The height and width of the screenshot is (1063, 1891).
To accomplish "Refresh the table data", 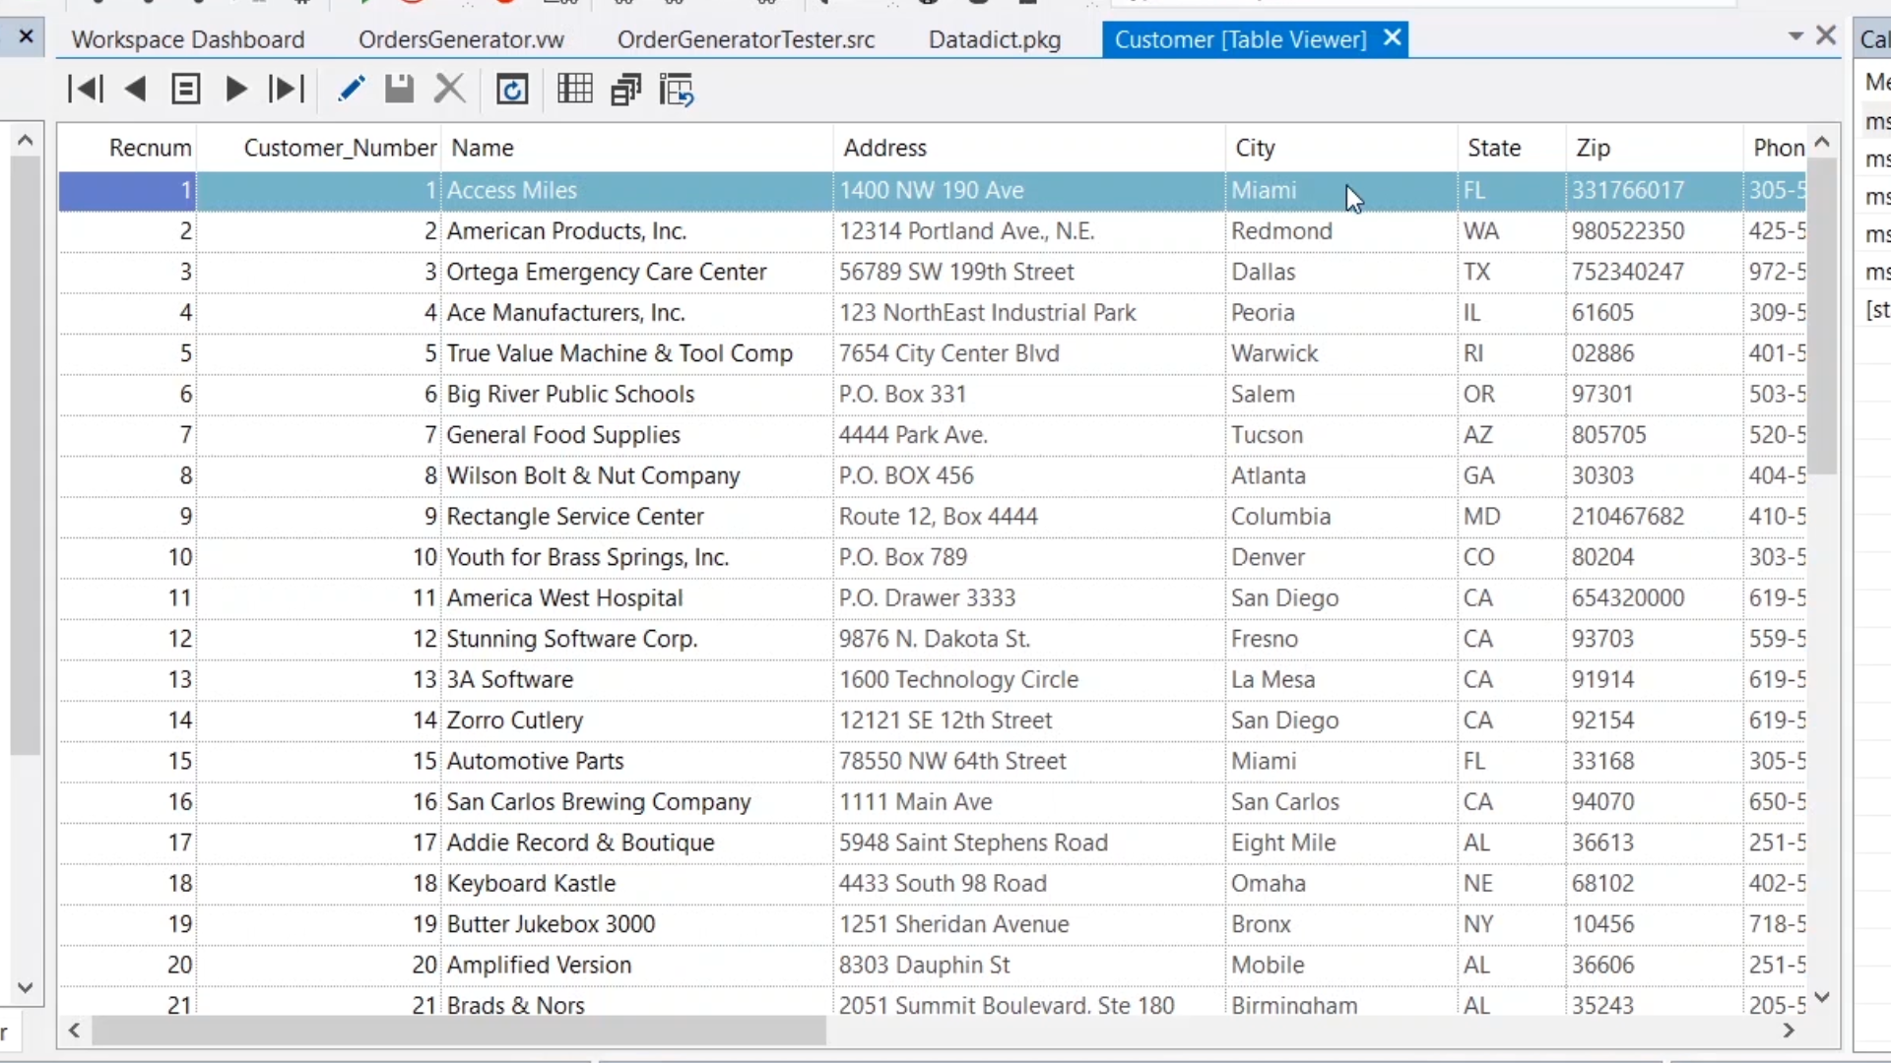I will [x=512, y=90].
